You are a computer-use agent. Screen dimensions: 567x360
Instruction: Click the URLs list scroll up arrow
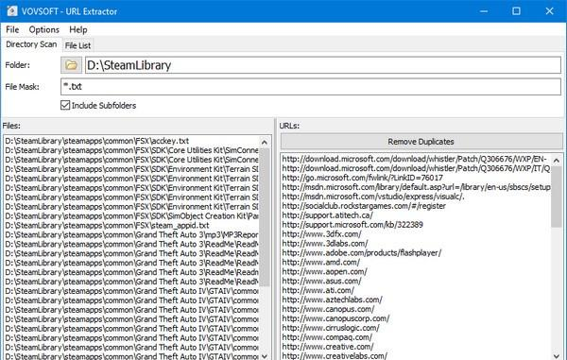[x=557, y=160]
